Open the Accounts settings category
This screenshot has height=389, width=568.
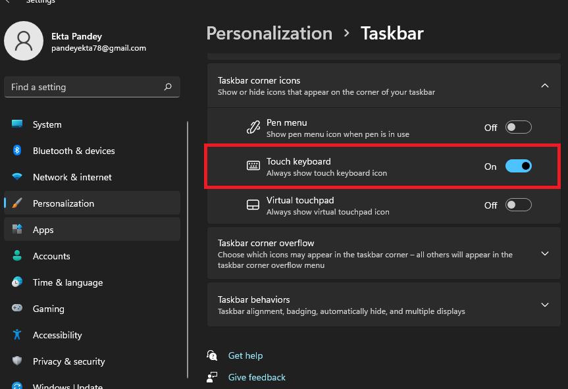[51, 256]
